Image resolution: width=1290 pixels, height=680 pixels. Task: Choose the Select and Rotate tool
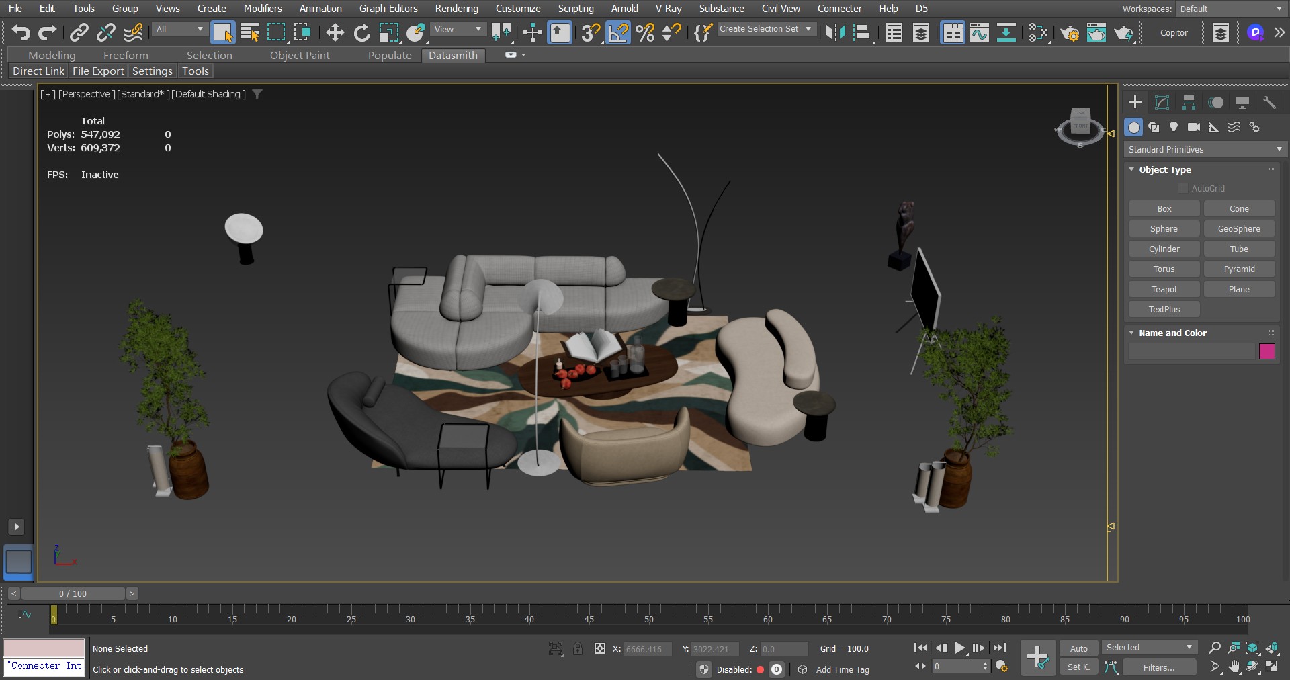click(x=361, y=32)
